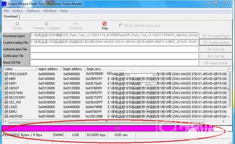Click the Format toolbar icon

[17, 26]
